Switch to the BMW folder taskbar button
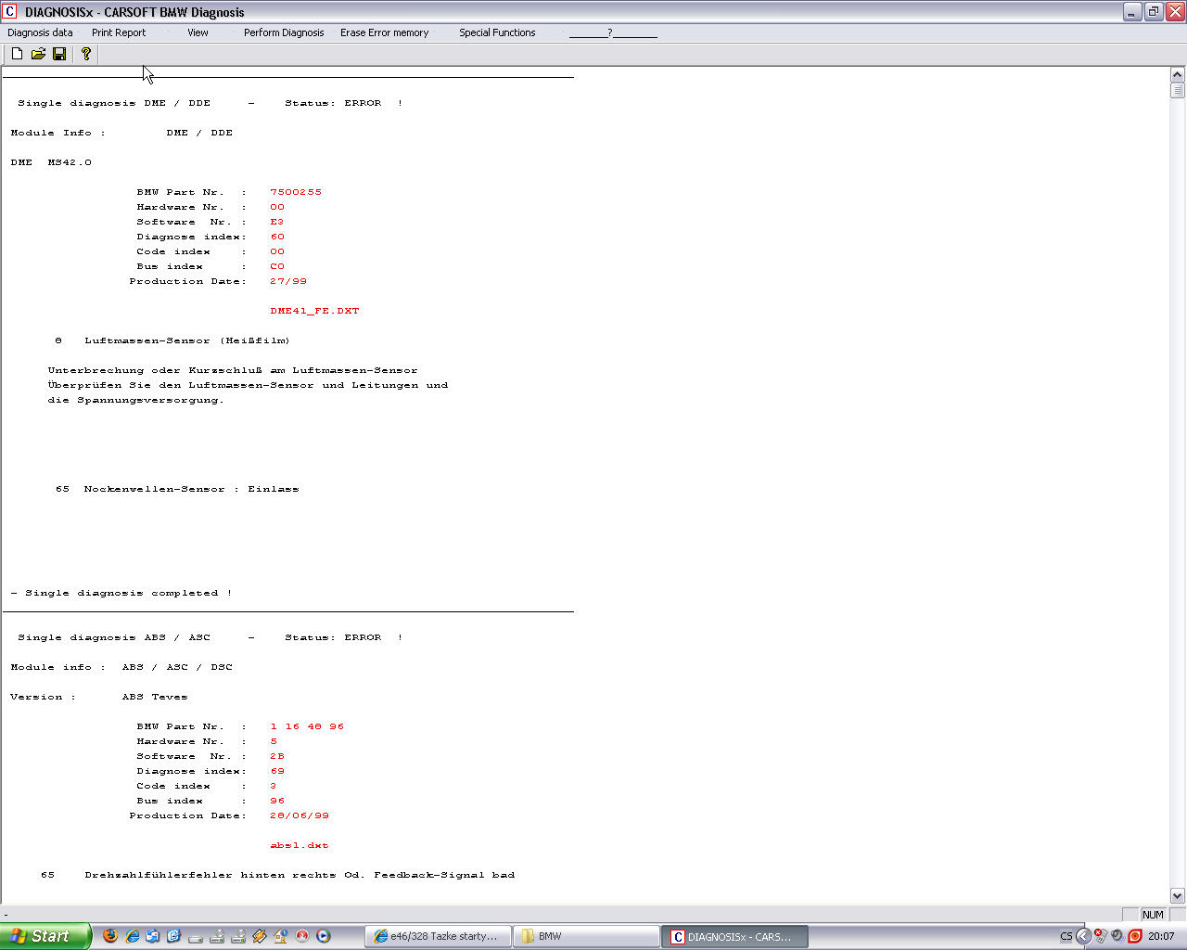 coord(584,936)
